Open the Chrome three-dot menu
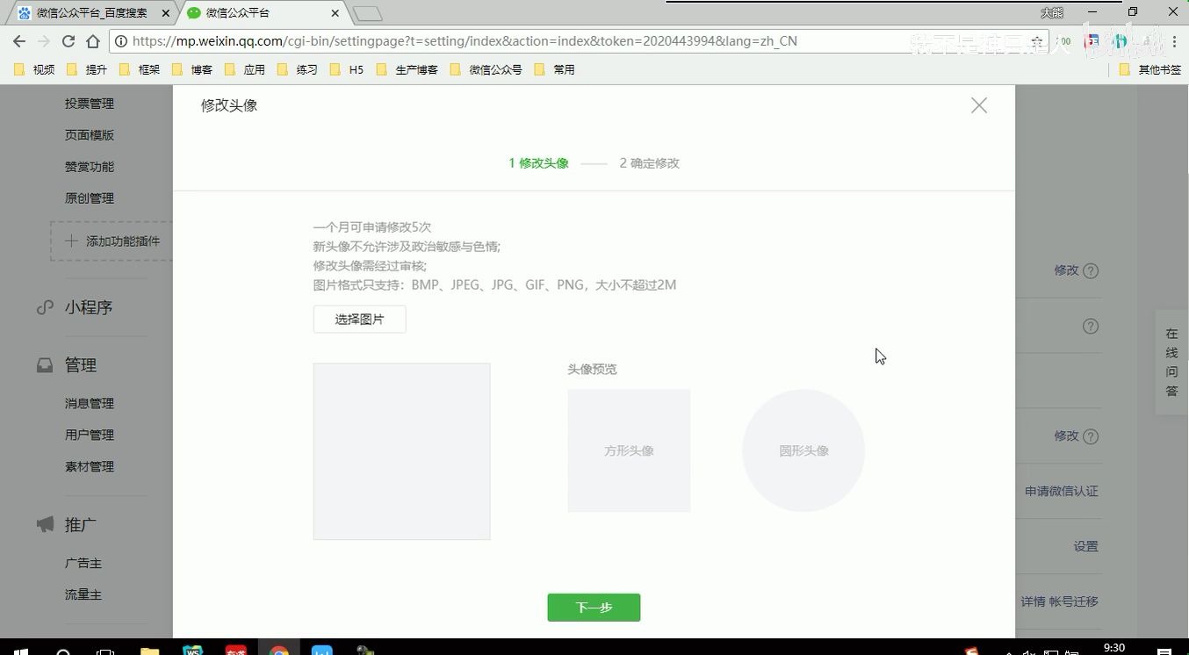 point(1174,41)
